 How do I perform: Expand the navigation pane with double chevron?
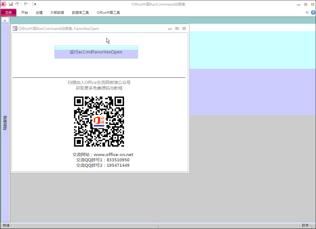coord(5,21)
